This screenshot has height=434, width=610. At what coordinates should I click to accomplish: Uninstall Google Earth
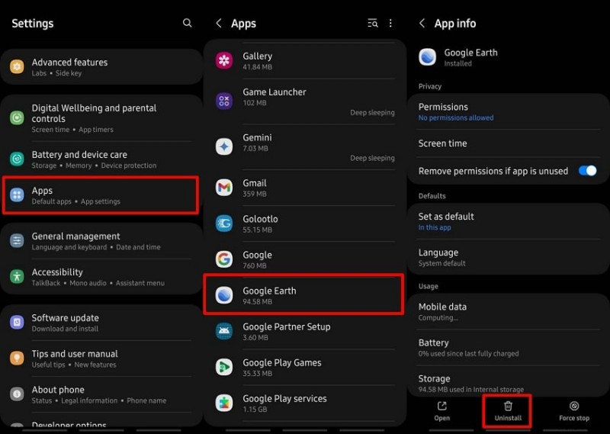pyautogui.click(x=508, y=411)
